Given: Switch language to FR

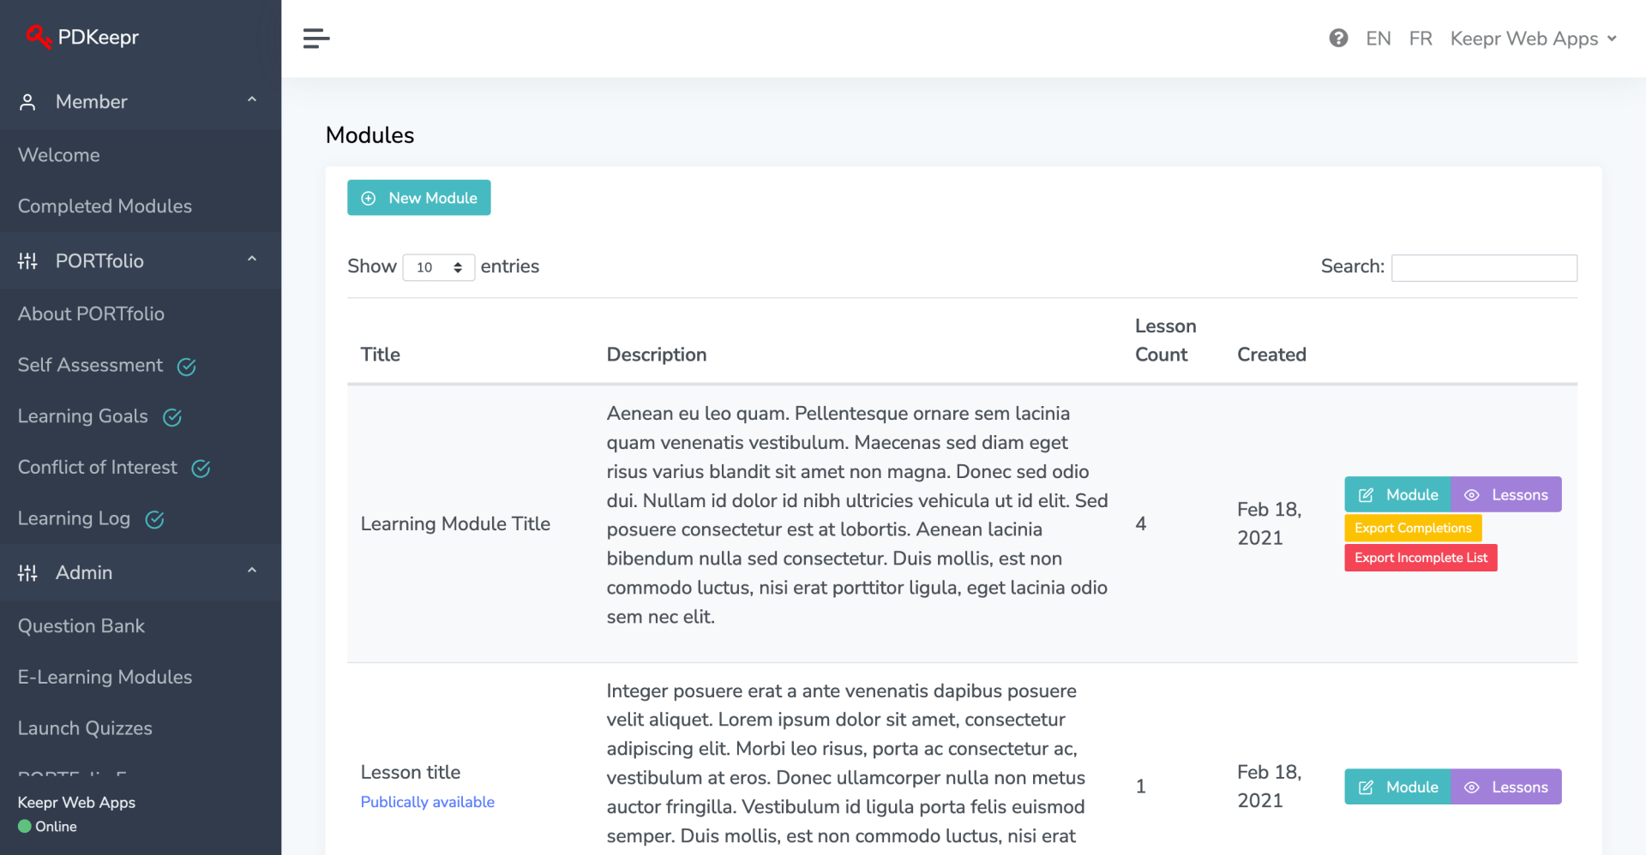Looking at the screenshot, I should [1420, 39].
